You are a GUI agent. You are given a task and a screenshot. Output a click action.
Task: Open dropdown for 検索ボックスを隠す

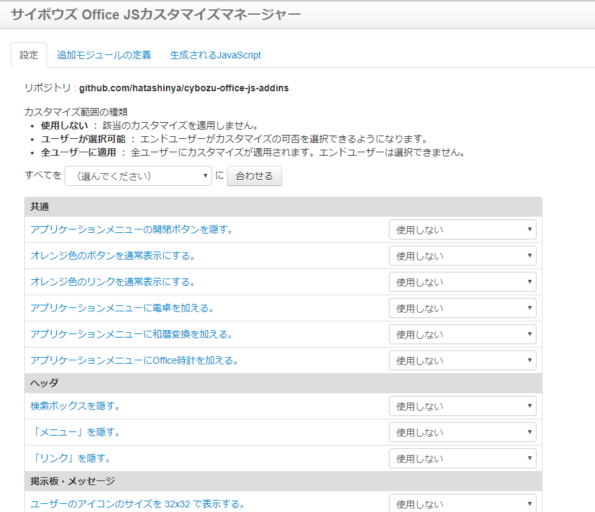click(462, 406)
